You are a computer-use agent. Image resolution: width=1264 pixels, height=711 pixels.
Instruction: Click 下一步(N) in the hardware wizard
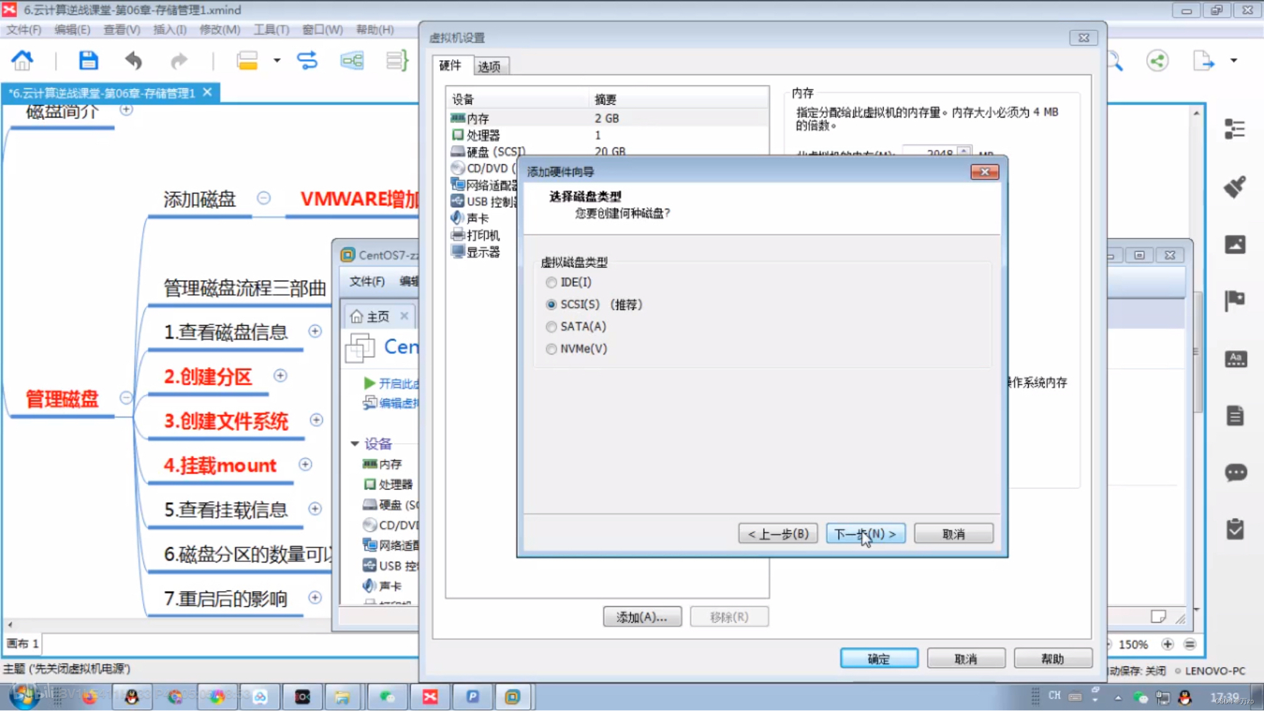[865, 534]
